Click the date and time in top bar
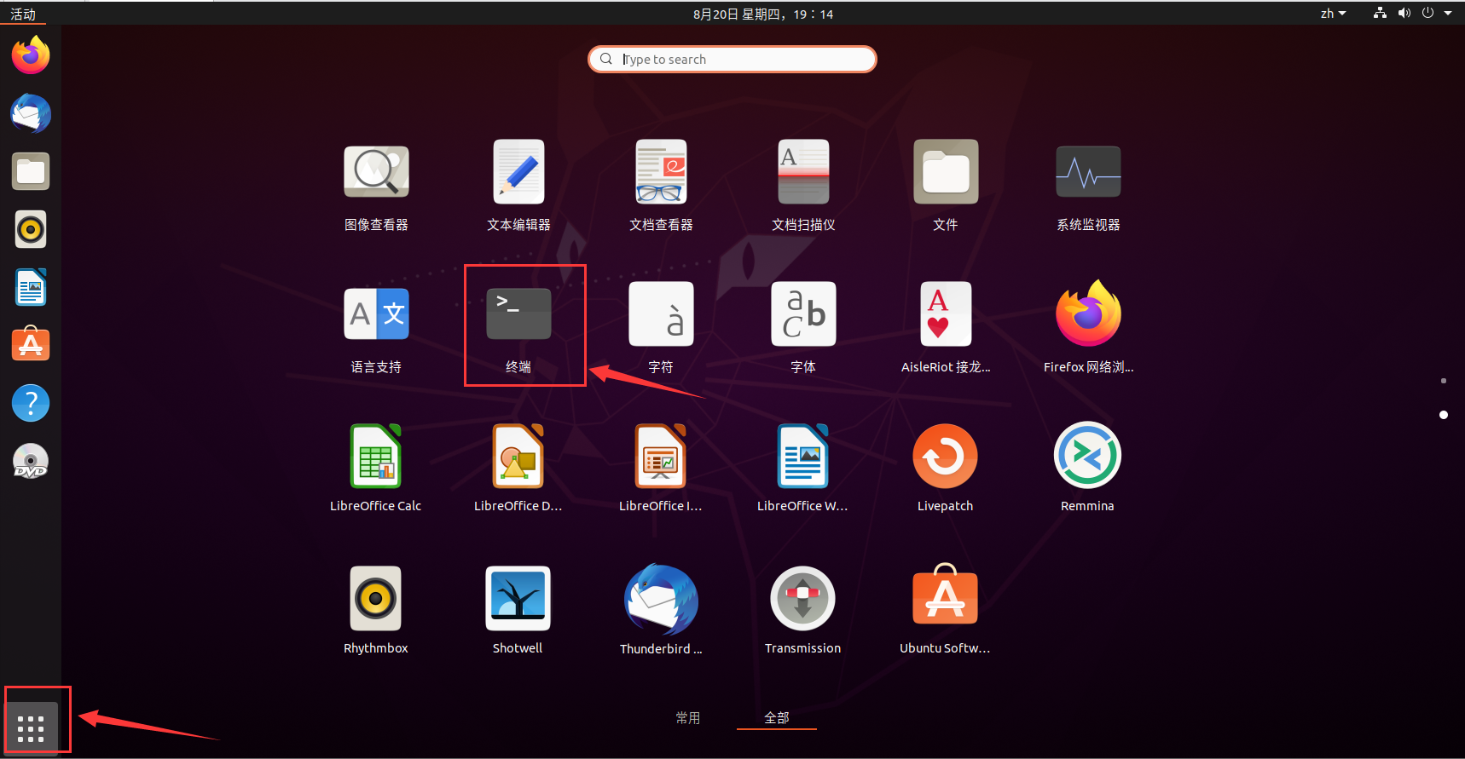This screenshot has height=759, width=1465. click(x=763, y=14)
